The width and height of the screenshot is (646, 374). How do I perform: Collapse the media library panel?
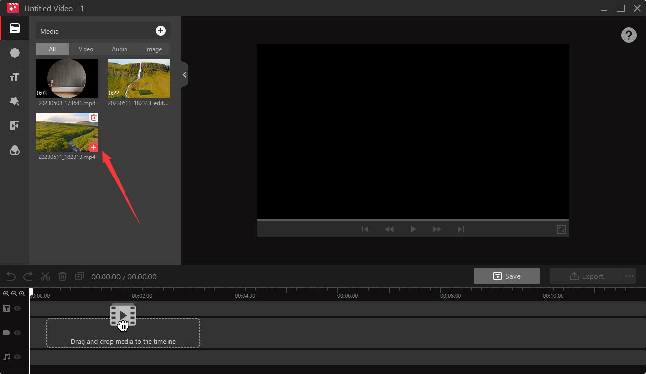(x=184, y=74)
